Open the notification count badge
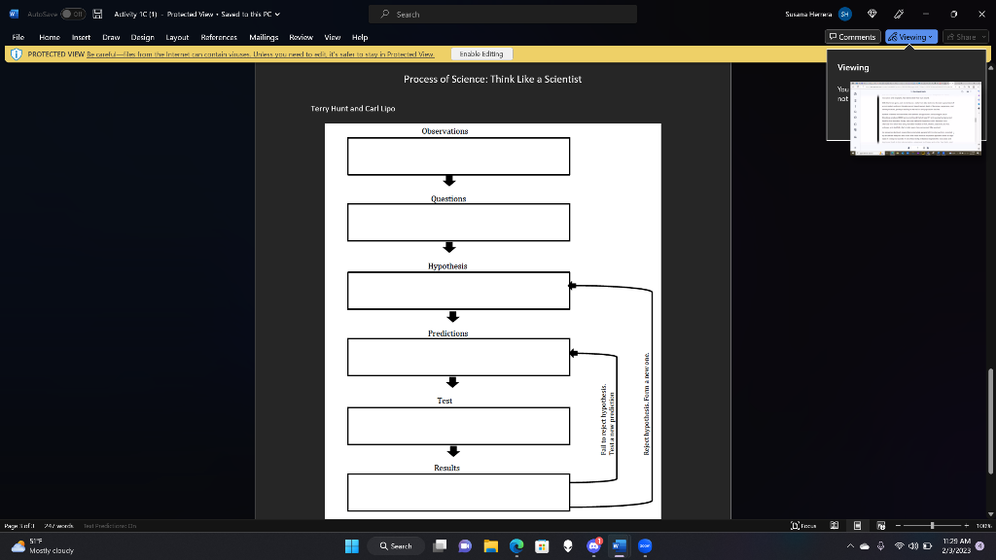996x560 pixels. (979, 546)
